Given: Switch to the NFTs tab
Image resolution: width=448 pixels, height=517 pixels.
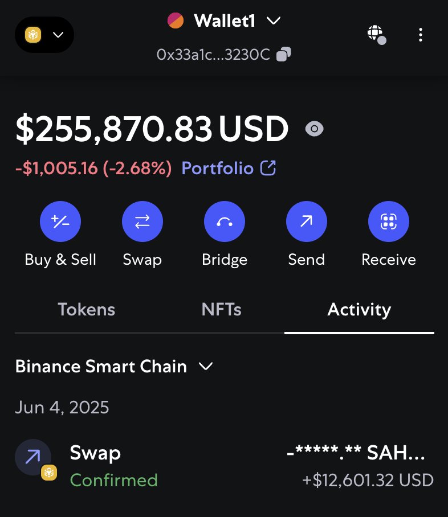Looking at the screenshot, I should tap(221, 310).
